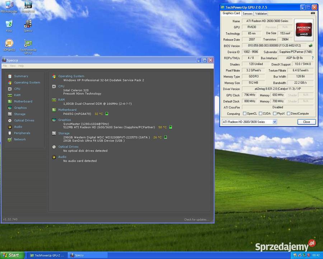Viewport: 323px width, 259px height.
Task: Select CPU in the Speccy sidebar
Action: pyautogui.click(x=17, y=89)
